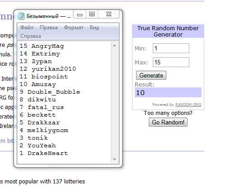Click the result box showing 10
The image size is (238, 187).
click(168, 92)
